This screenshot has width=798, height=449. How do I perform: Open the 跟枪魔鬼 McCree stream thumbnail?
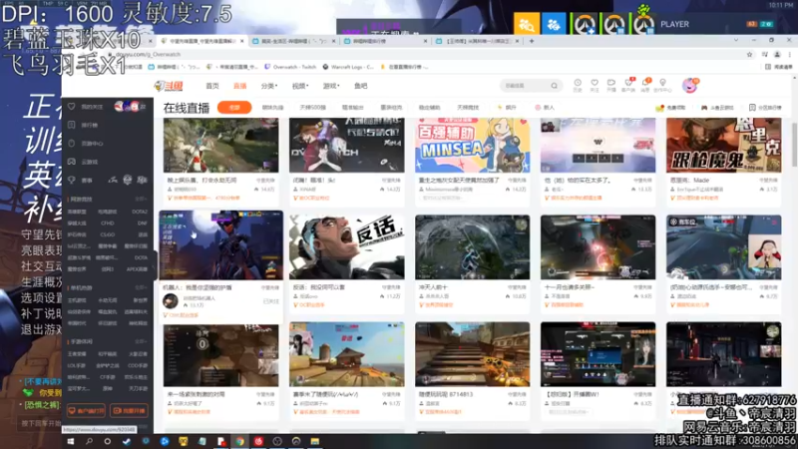coord(724,145)
